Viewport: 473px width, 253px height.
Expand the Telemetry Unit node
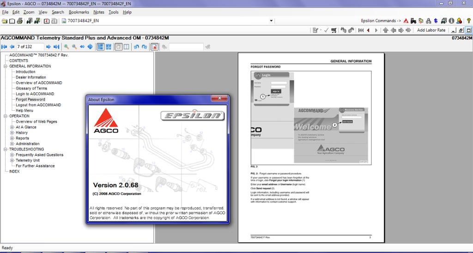pos(12,160)
